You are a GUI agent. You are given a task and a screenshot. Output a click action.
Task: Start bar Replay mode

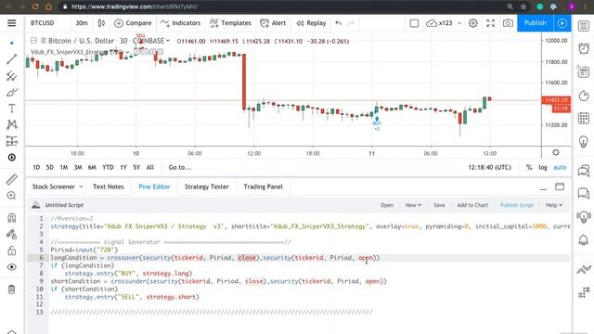click(x=311, y=23)
